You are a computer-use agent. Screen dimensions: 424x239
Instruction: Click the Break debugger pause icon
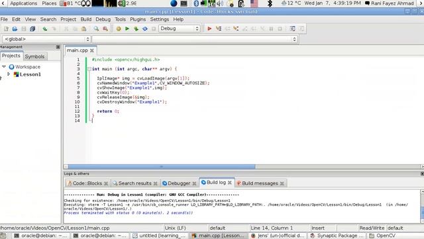pyautogui.click(x=271, y=29)
